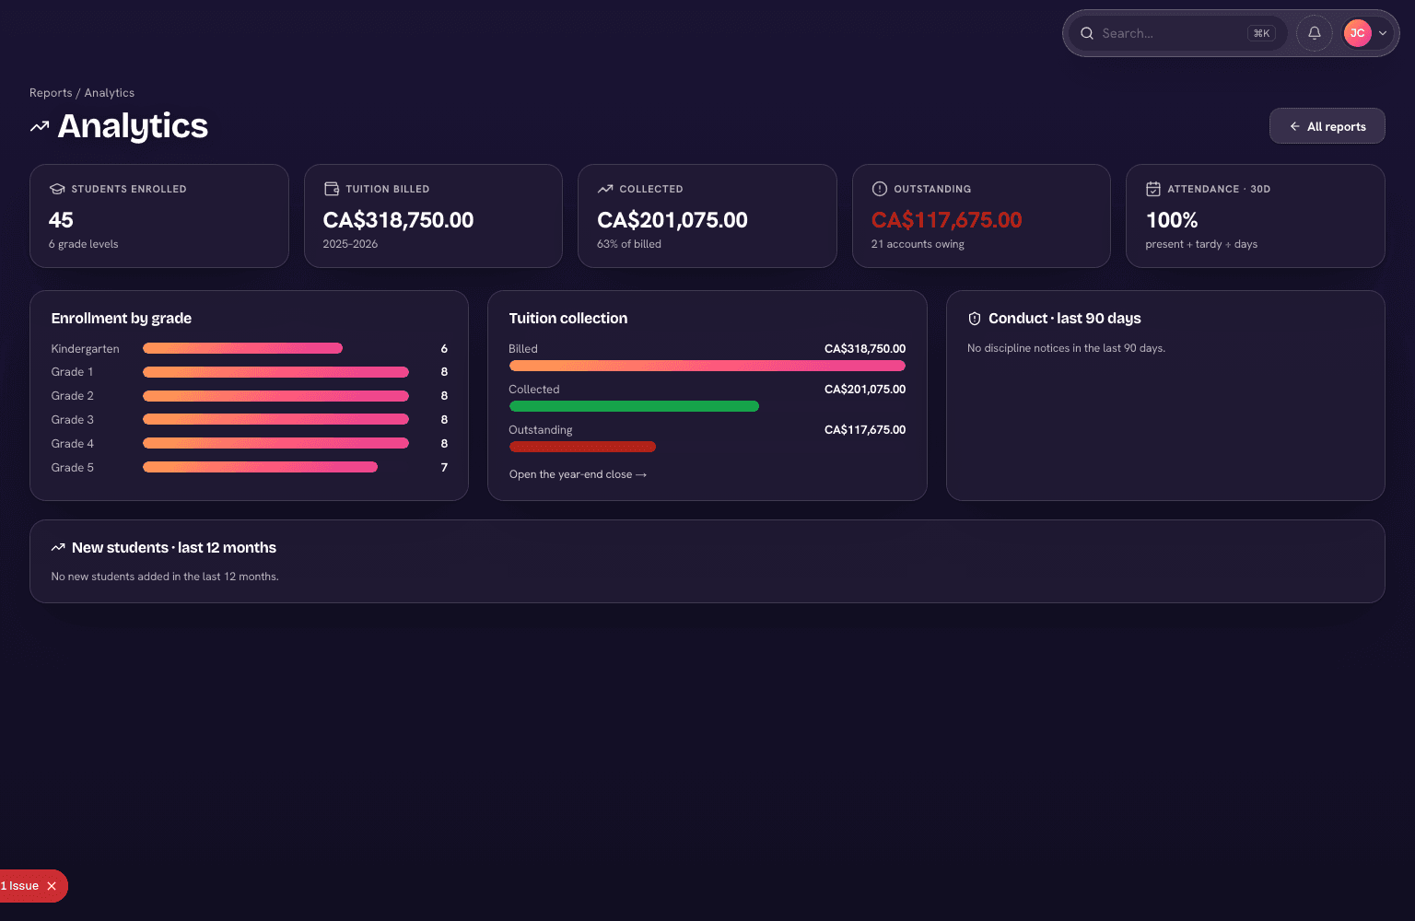Open the year-end close link
This screenshot has width=1415, height=921.
578,474
